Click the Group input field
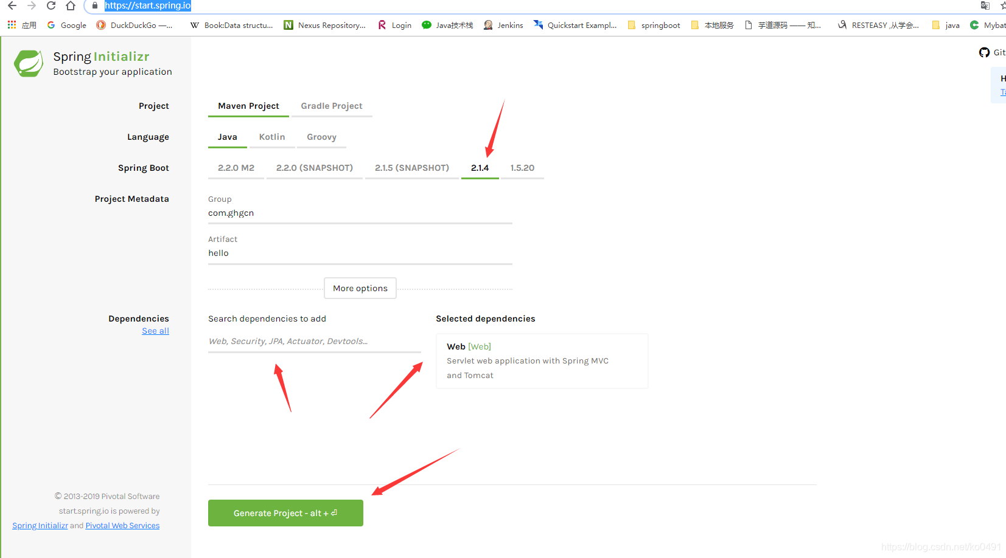1006x558 pixels. coord(360,213)
